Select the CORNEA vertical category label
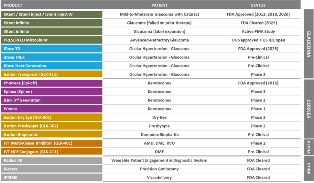The image size is (314, 183). click(x=309, y=109)
